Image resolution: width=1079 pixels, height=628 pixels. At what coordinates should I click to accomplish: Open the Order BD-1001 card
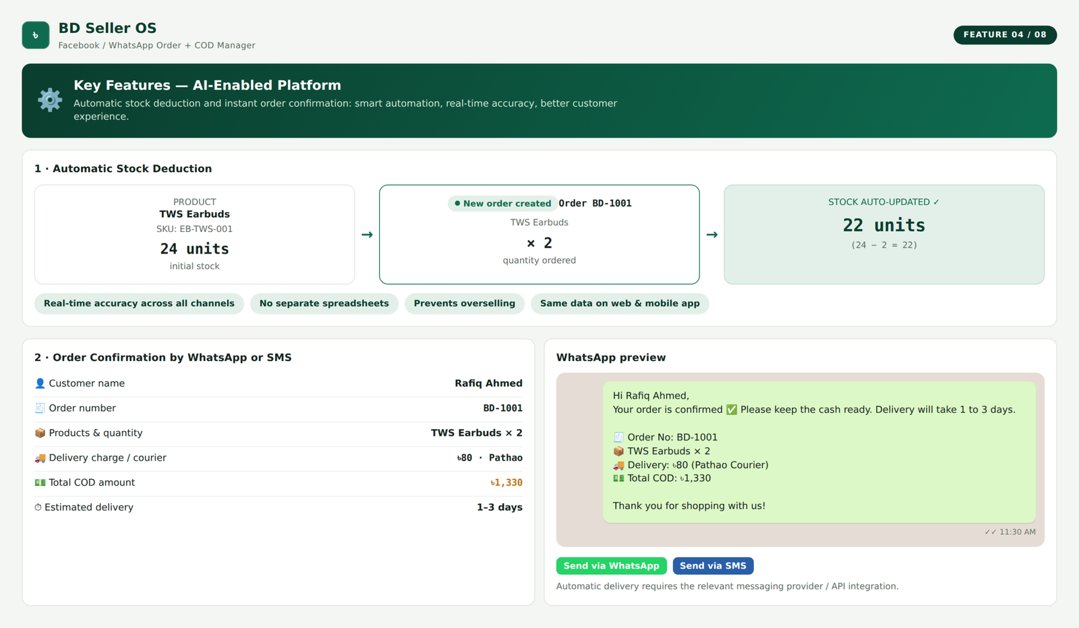click(x=539, y=235)
